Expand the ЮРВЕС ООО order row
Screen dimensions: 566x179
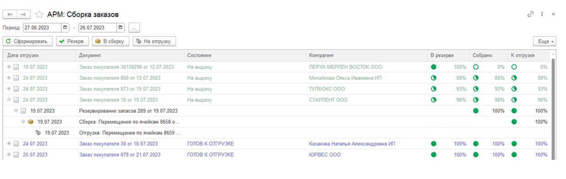click(x=9, y=155)
